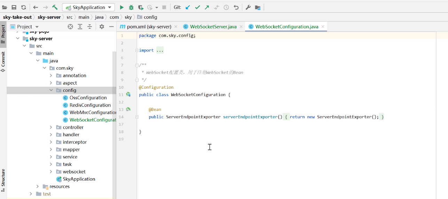Screen dimensions: 448x199
Task: Open file with the folder toolbar icon
Action: click(5, 7)
